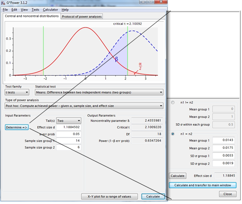Click the G*Power app icon in title bar
Image resolution: width=242 pixels, height=204 pixels.
pos(3,3)
